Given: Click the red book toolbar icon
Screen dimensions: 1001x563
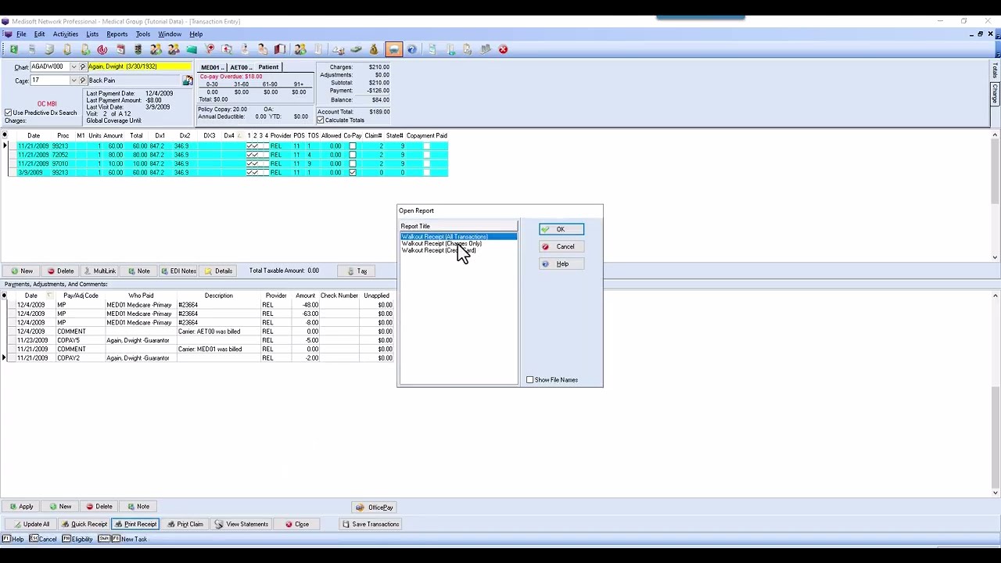Looking at the screenshot, I should tap(280, 49).
